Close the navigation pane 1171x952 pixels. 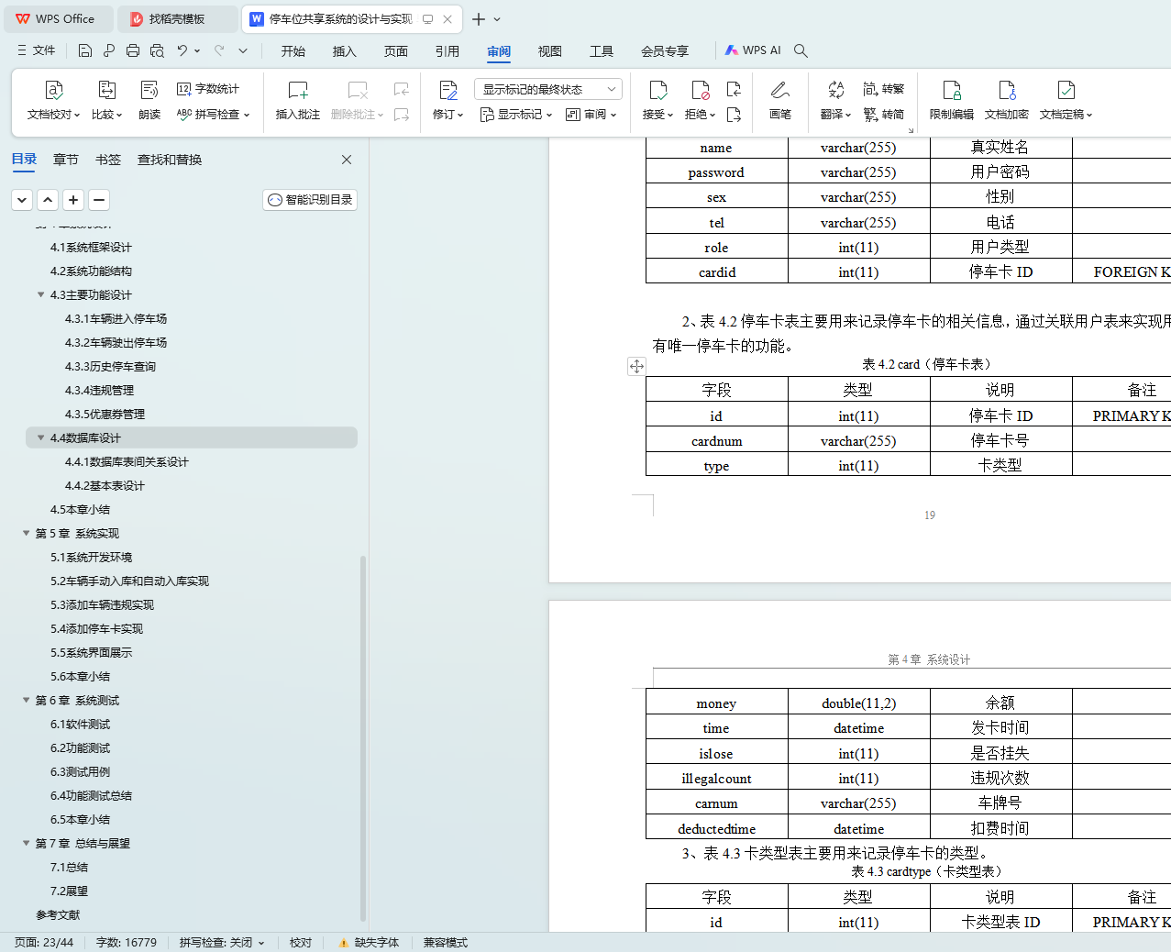point(347,160)
